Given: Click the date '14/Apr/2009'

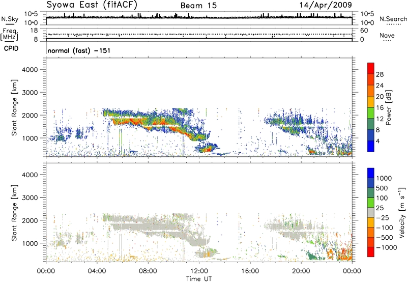Looking at the screenshot, I should tap(326, 5).
